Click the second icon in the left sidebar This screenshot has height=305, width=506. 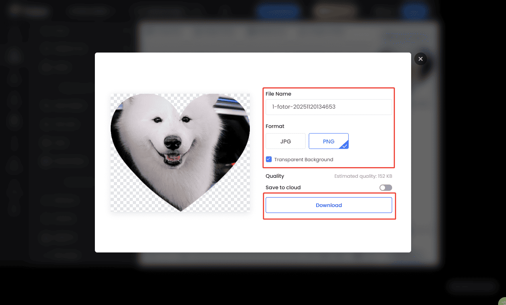pyautogui.click(x=14, y=56)
